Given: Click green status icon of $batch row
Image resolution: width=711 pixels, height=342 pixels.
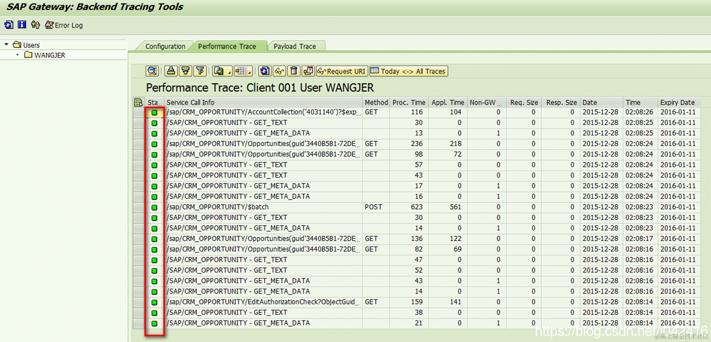Looking at the screenshot, I should tap(155, 207).
